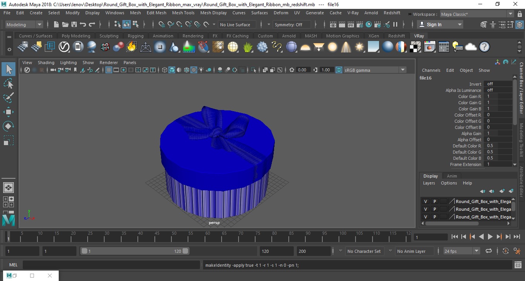Open the No Character Set dropdown arrow
525x281 pixels.
click(340, 251)
